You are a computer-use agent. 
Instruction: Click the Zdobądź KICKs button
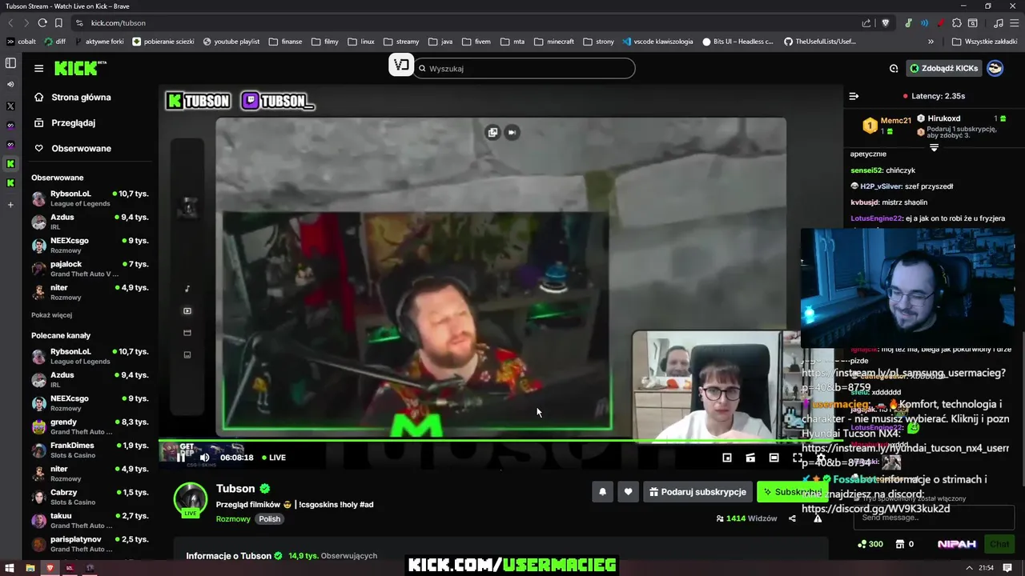(943, 69)
